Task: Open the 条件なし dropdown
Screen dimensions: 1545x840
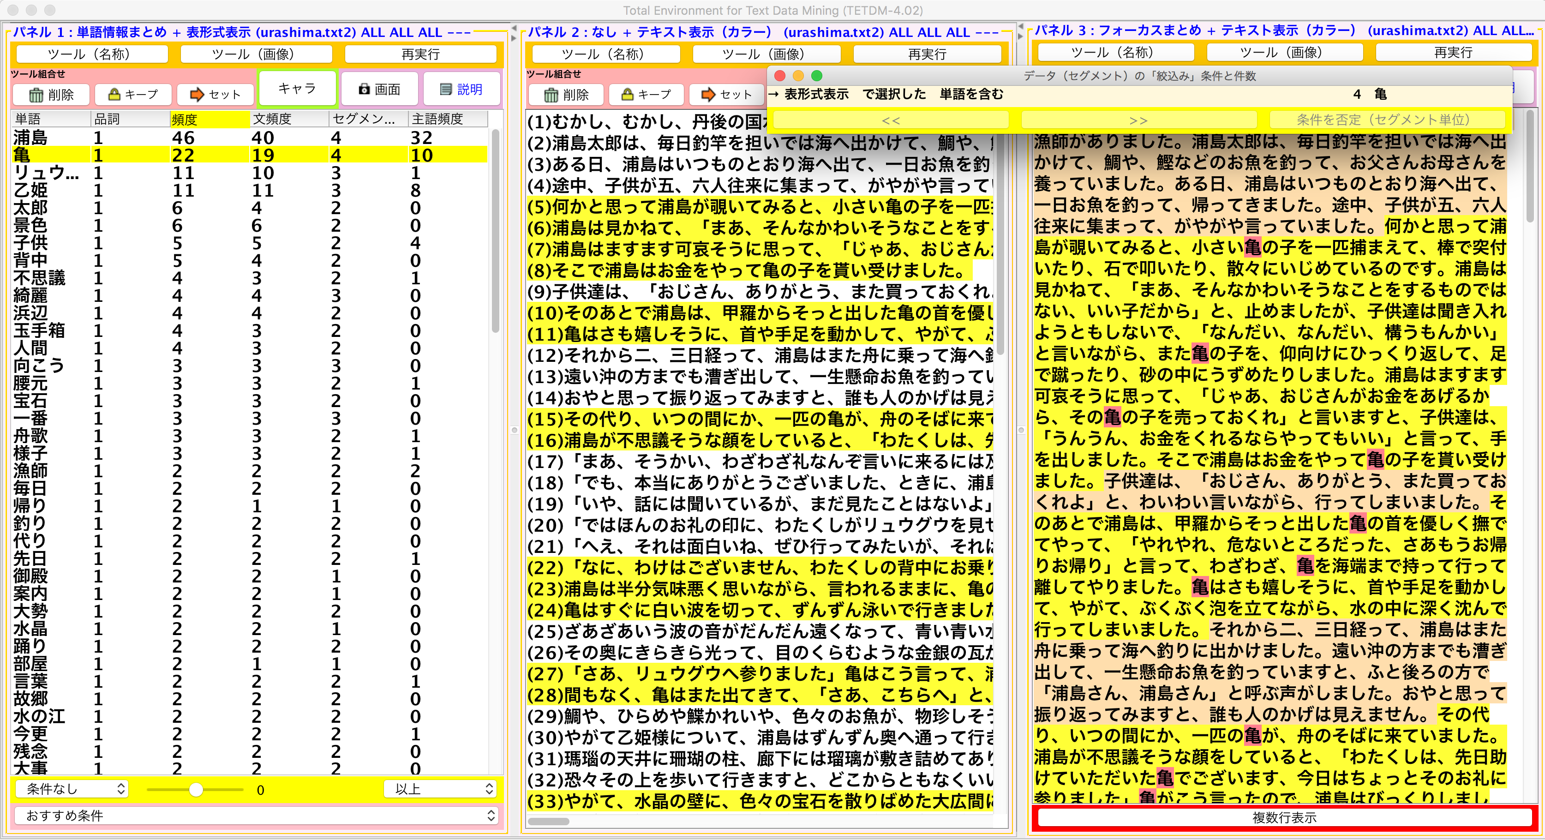Action: click(72, 788)
